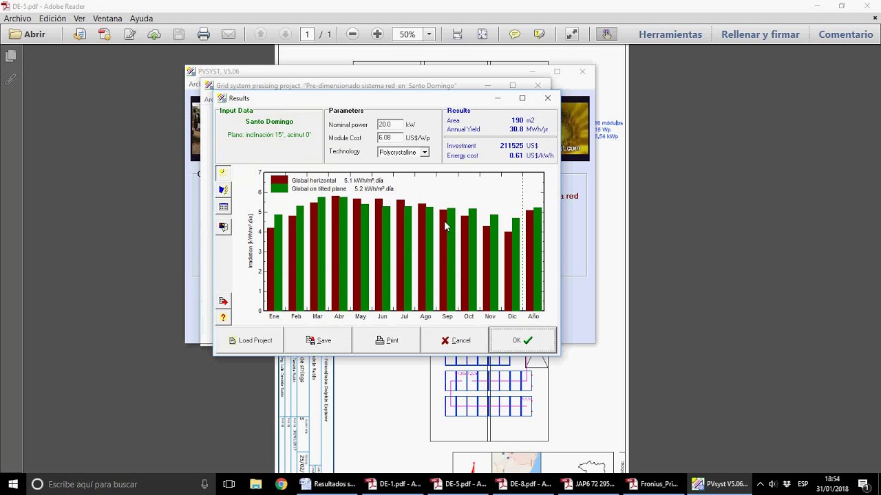Click the green Global on tilted plane swatch
Screen dimensions: 881x495
pyautogui.click(x=279, y=188)
